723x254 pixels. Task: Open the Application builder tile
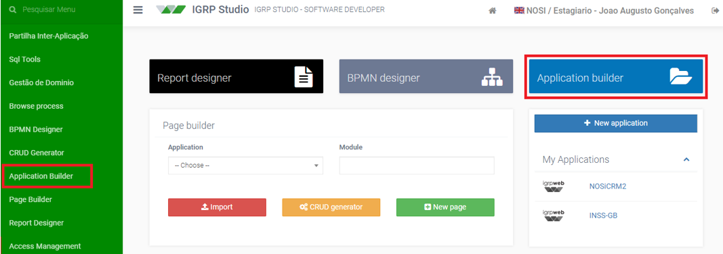(616, 77)
